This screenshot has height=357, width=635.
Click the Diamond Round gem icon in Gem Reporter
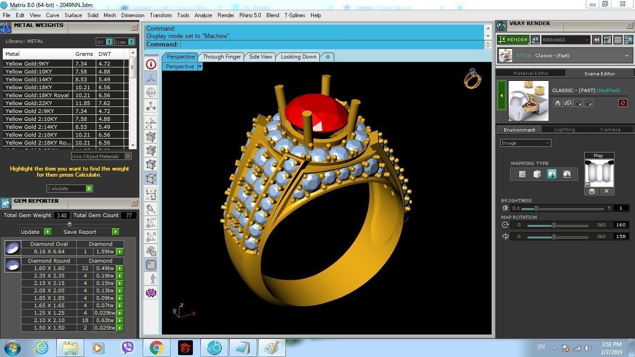13,264
